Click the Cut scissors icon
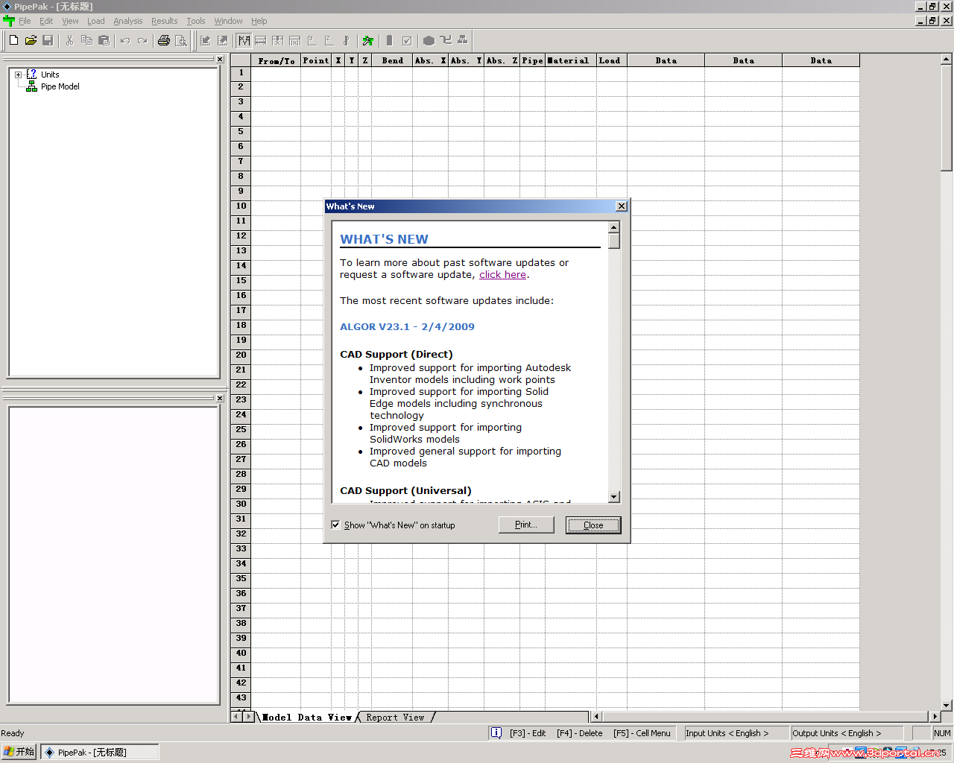Image resolution: width=954 pixels, height=763 pixels. (x=70, y=40)
